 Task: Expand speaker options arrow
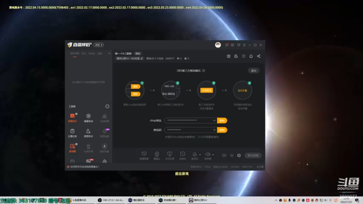tap(213, 155)
